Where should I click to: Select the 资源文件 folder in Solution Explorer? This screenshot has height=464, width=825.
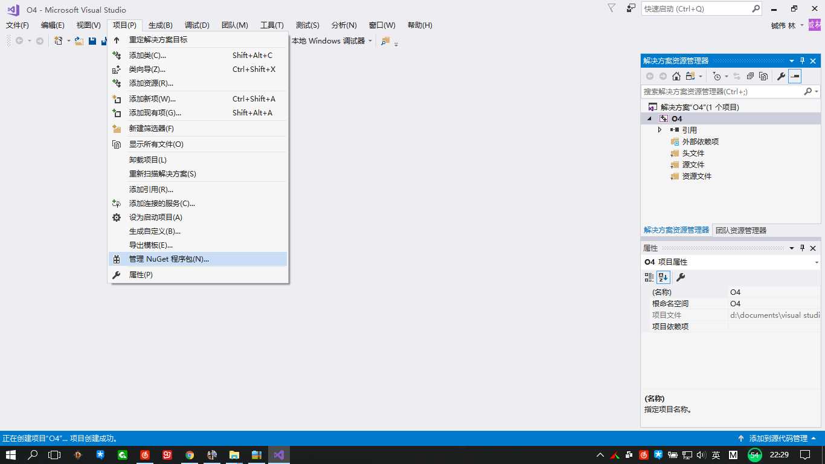click(697, 176)
